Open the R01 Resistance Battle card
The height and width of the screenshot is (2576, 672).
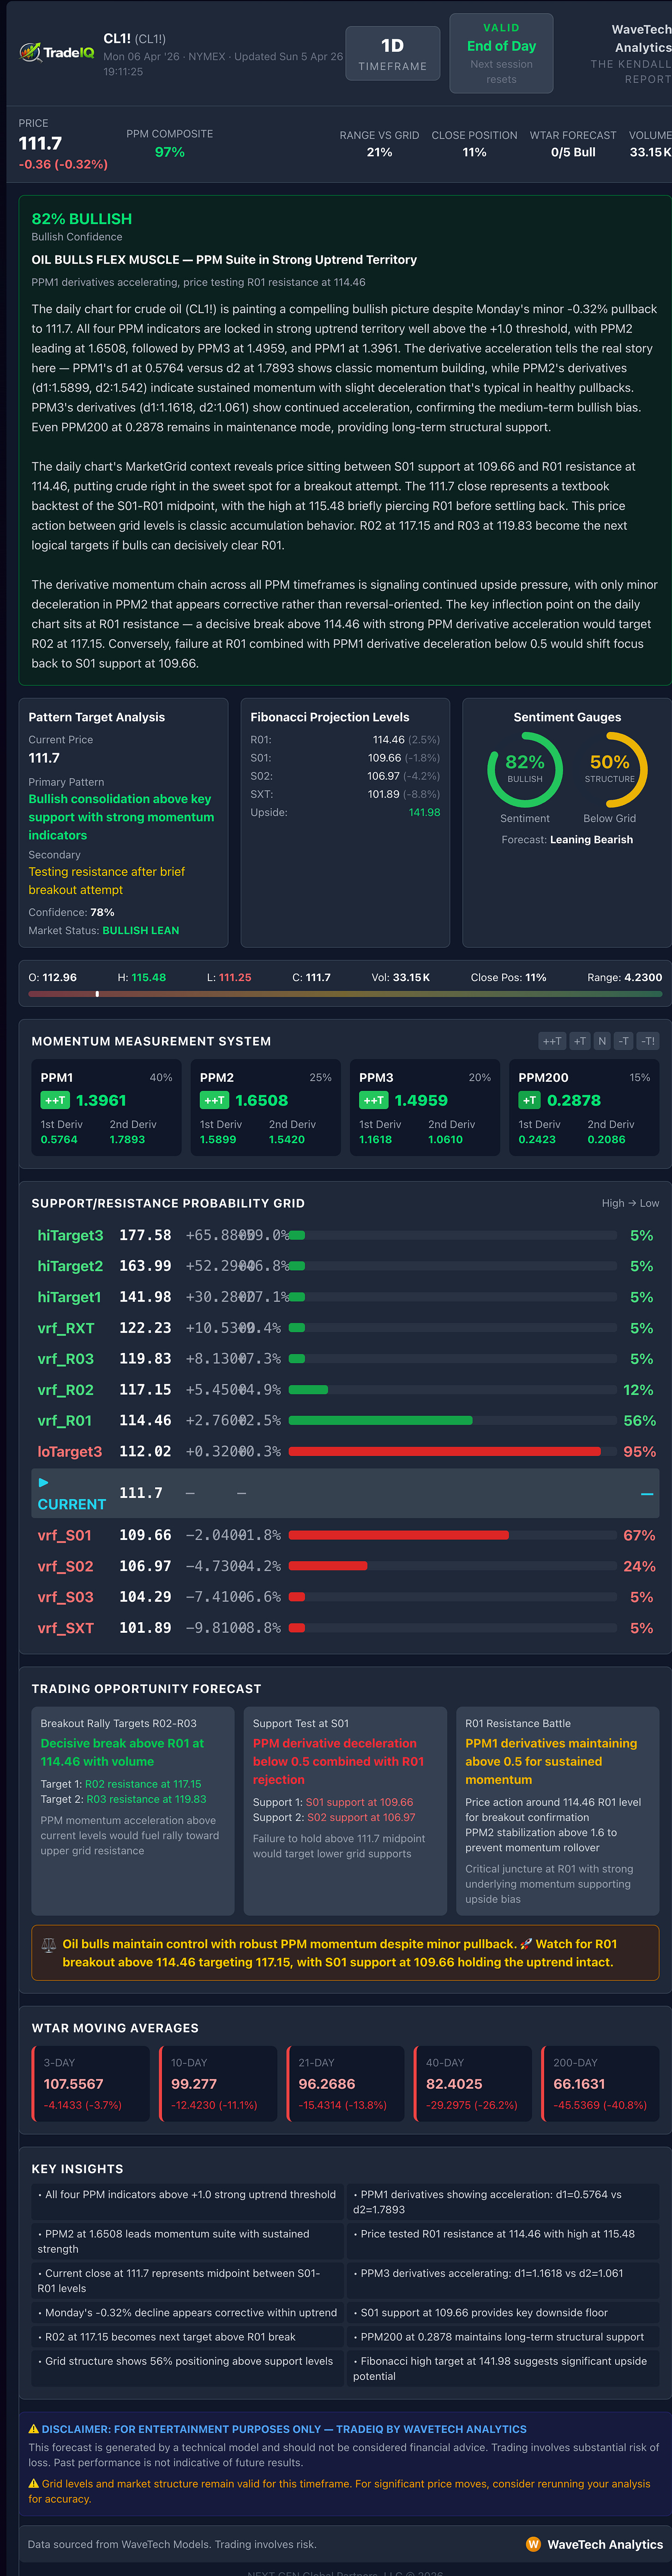click(x=558, y=1810)
